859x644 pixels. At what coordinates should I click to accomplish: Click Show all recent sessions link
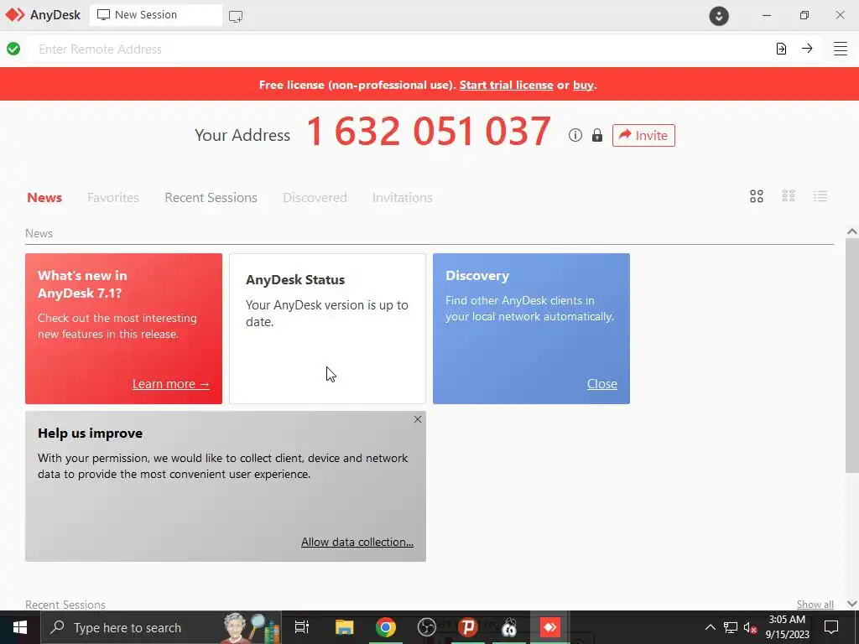click(815, 604)
